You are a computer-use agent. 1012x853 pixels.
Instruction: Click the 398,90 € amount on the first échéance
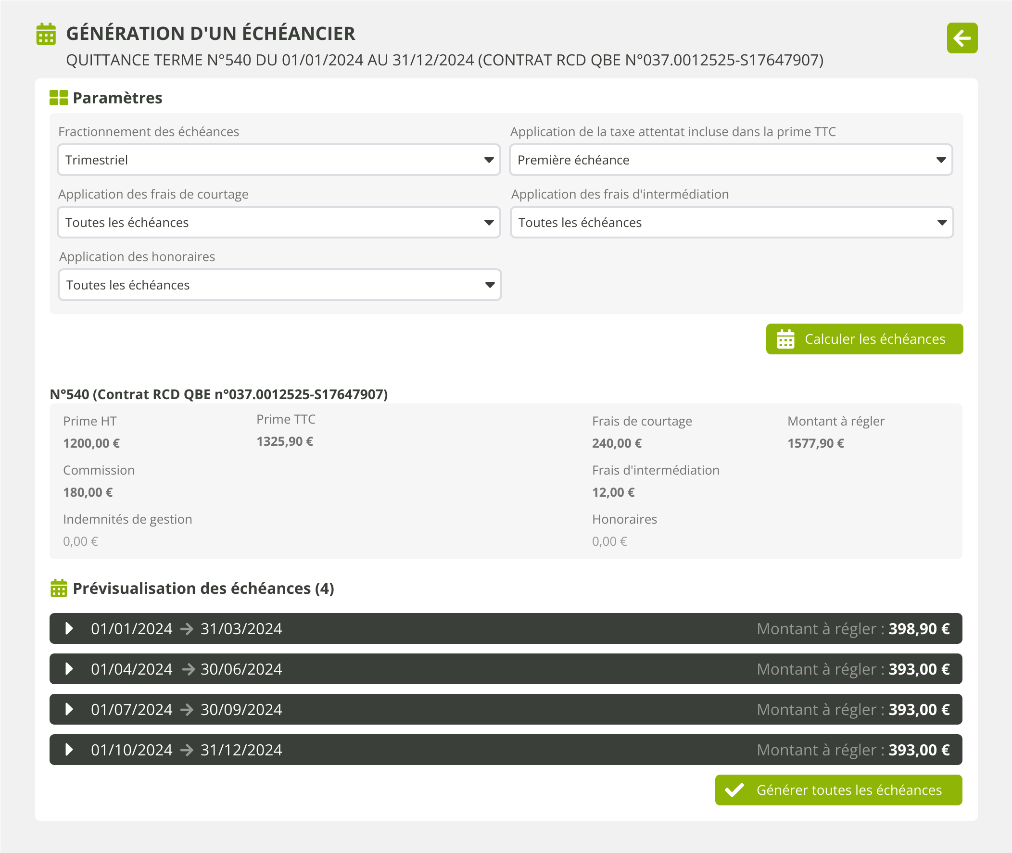pyautogui.click(x=919, y=628)
